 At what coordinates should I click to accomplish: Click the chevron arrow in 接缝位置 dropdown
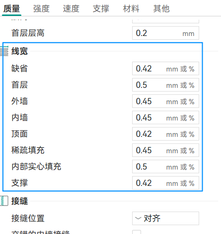[x=138, y=218]
